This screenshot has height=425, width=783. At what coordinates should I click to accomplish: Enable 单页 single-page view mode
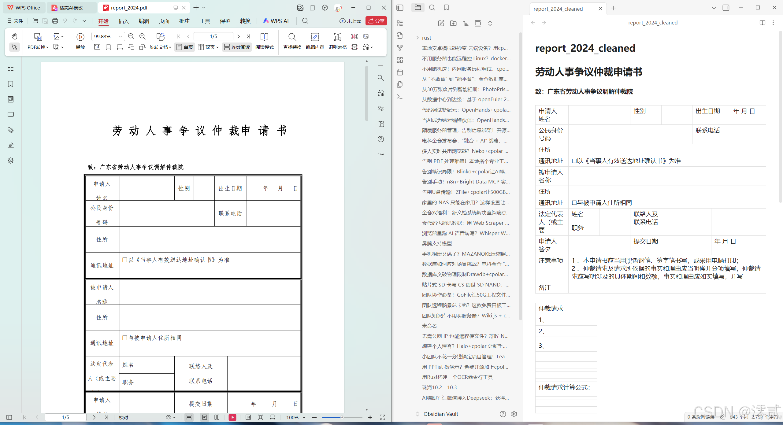184,47
